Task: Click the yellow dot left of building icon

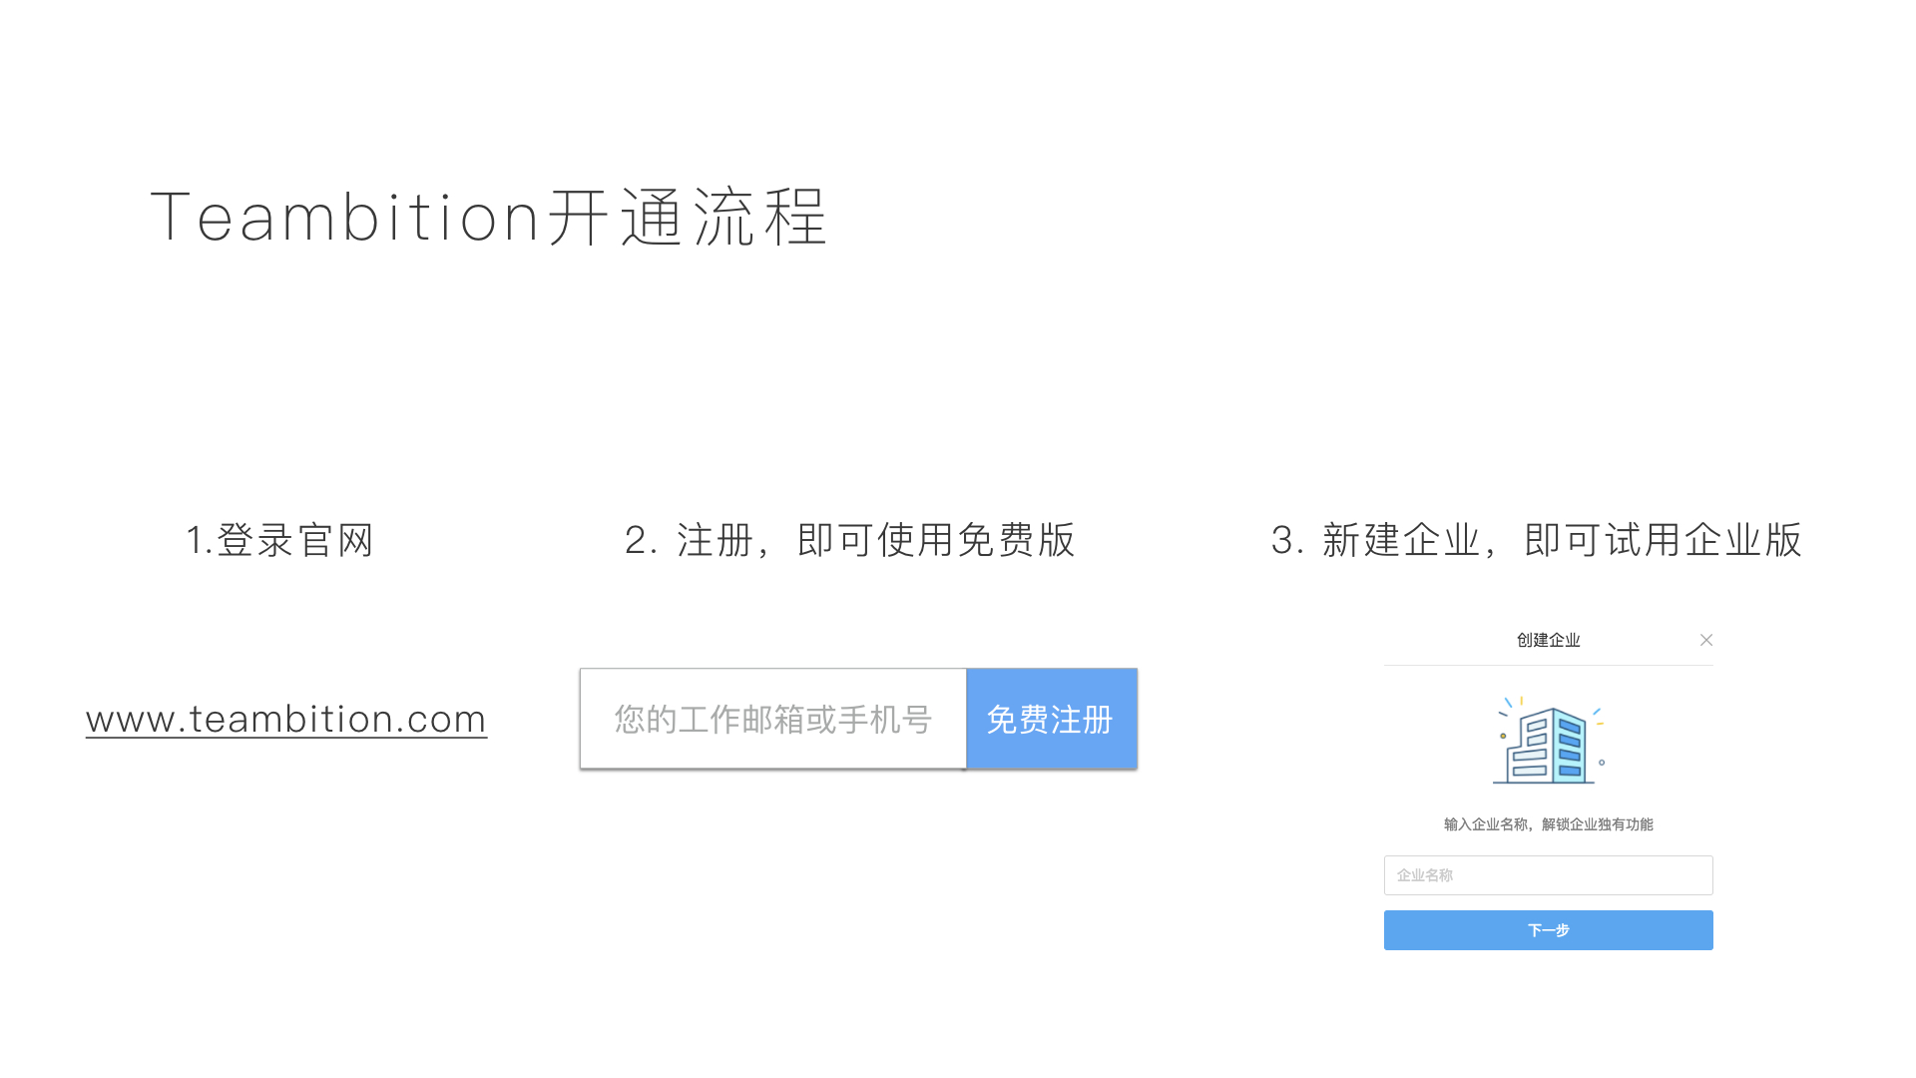Action: pos(1503,736)
